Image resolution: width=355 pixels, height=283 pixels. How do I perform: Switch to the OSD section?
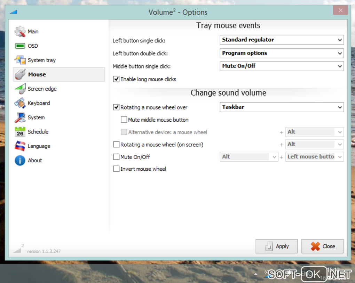[x=58, y=46]
